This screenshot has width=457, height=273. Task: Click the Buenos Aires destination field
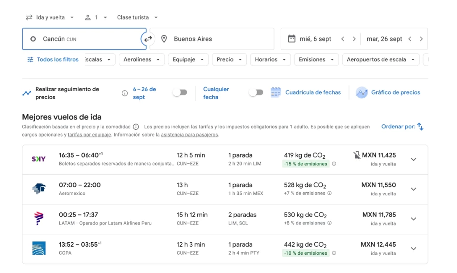point(212,39)
